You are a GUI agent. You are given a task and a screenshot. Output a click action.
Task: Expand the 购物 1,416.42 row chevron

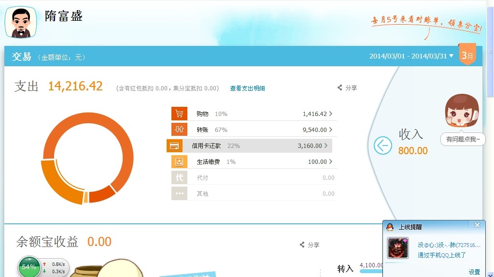331,114
